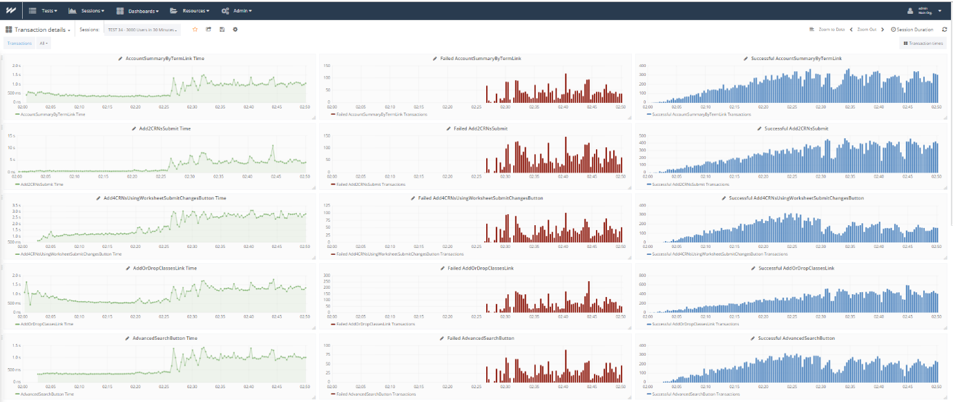This screenshot has width=953, height=402.
Task: Click the share dashboard icon
Action: 209,30
